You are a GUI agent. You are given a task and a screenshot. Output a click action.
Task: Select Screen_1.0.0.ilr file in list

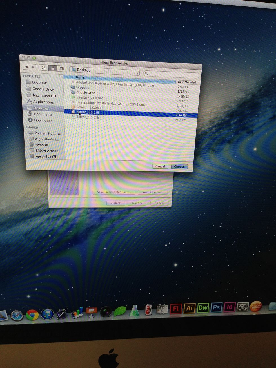coord(88,117)
